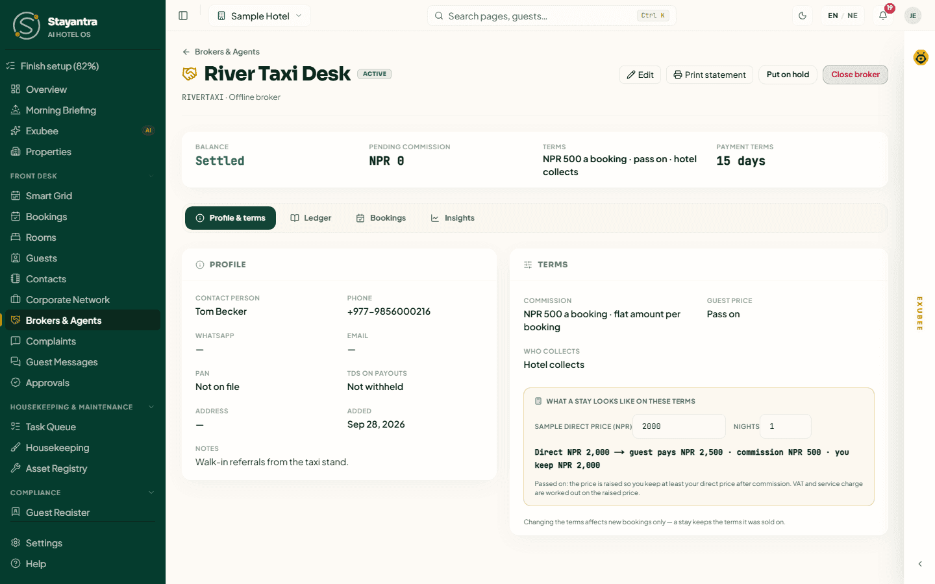Open Overview in sidebar

click(82, 90)
